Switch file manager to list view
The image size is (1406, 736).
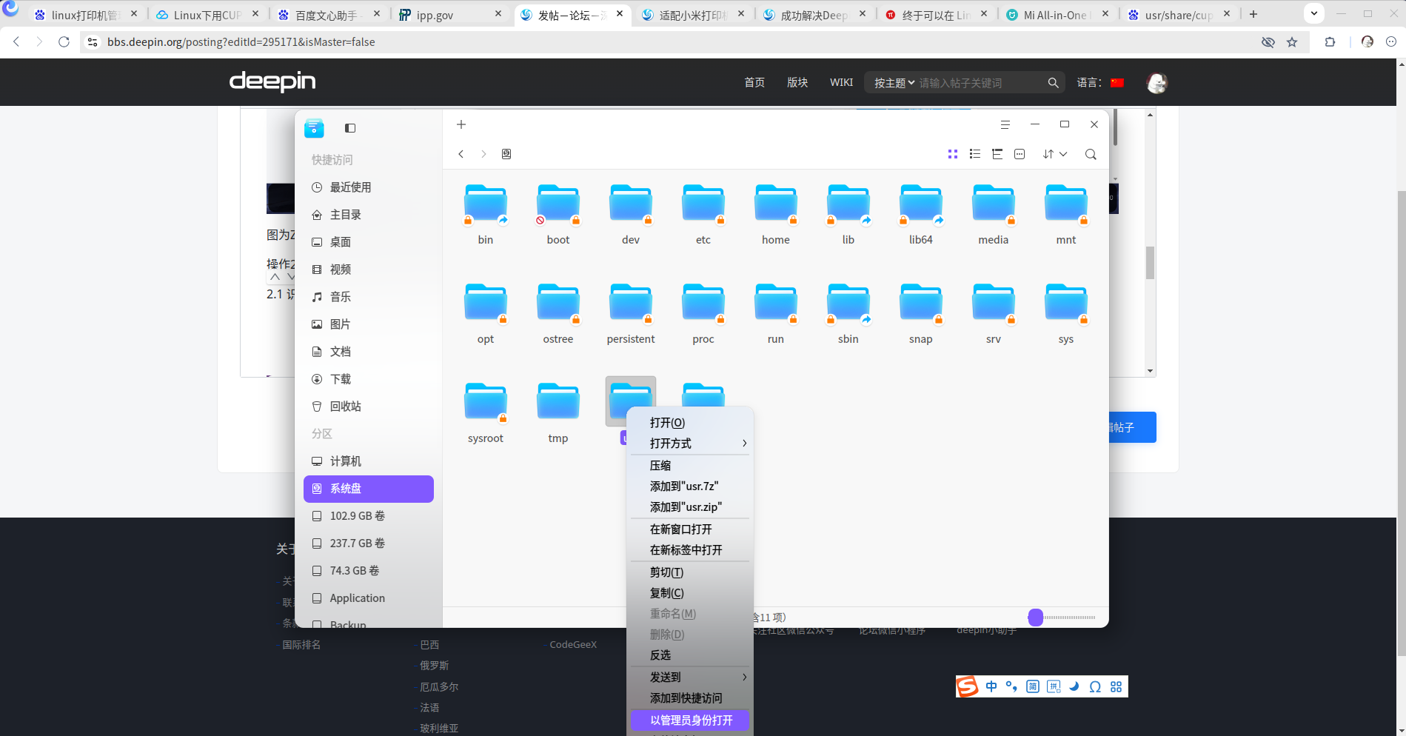click(974, 154)
